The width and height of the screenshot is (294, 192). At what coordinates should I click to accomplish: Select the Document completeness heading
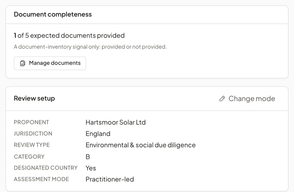pos(53,14)
